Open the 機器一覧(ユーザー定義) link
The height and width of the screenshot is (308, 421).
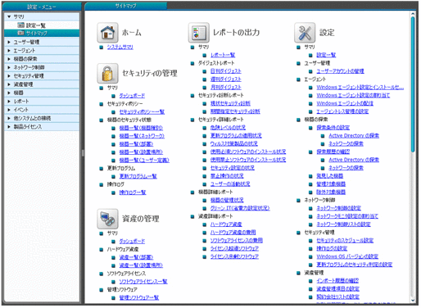click(x=144, y=160)
